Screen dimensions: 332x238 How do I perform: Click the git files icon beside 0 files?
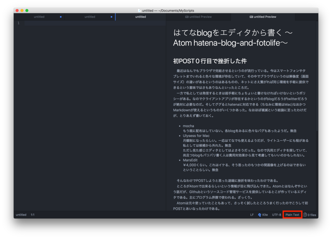point(305,215)
